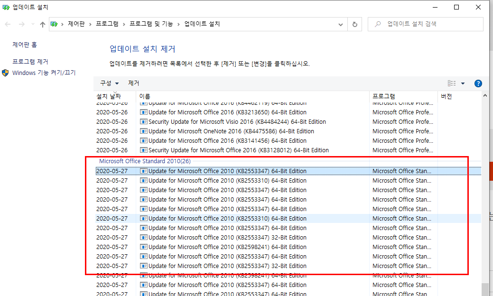This screenshot has height=296, width=493.
Task: Click the 제거 button in the toolbar
Action: coord(134,83)
